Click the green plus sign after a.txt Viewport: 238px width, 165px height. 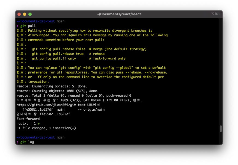[x=39, y=123]
